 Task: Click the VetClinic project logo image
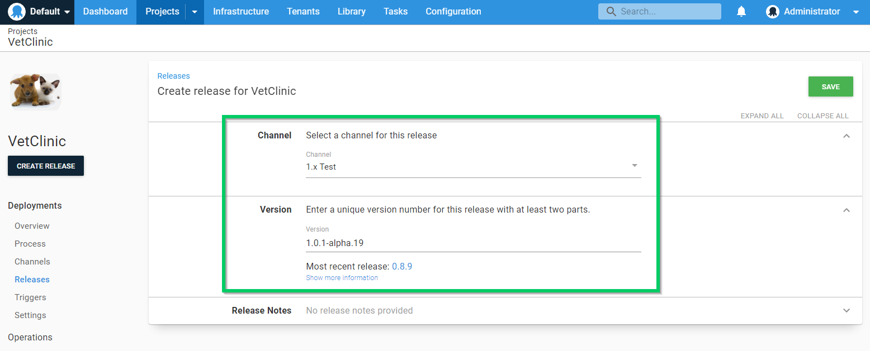(36, 92)
